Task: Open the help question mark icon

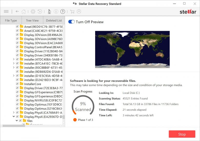Action: [x=63, y=12]
